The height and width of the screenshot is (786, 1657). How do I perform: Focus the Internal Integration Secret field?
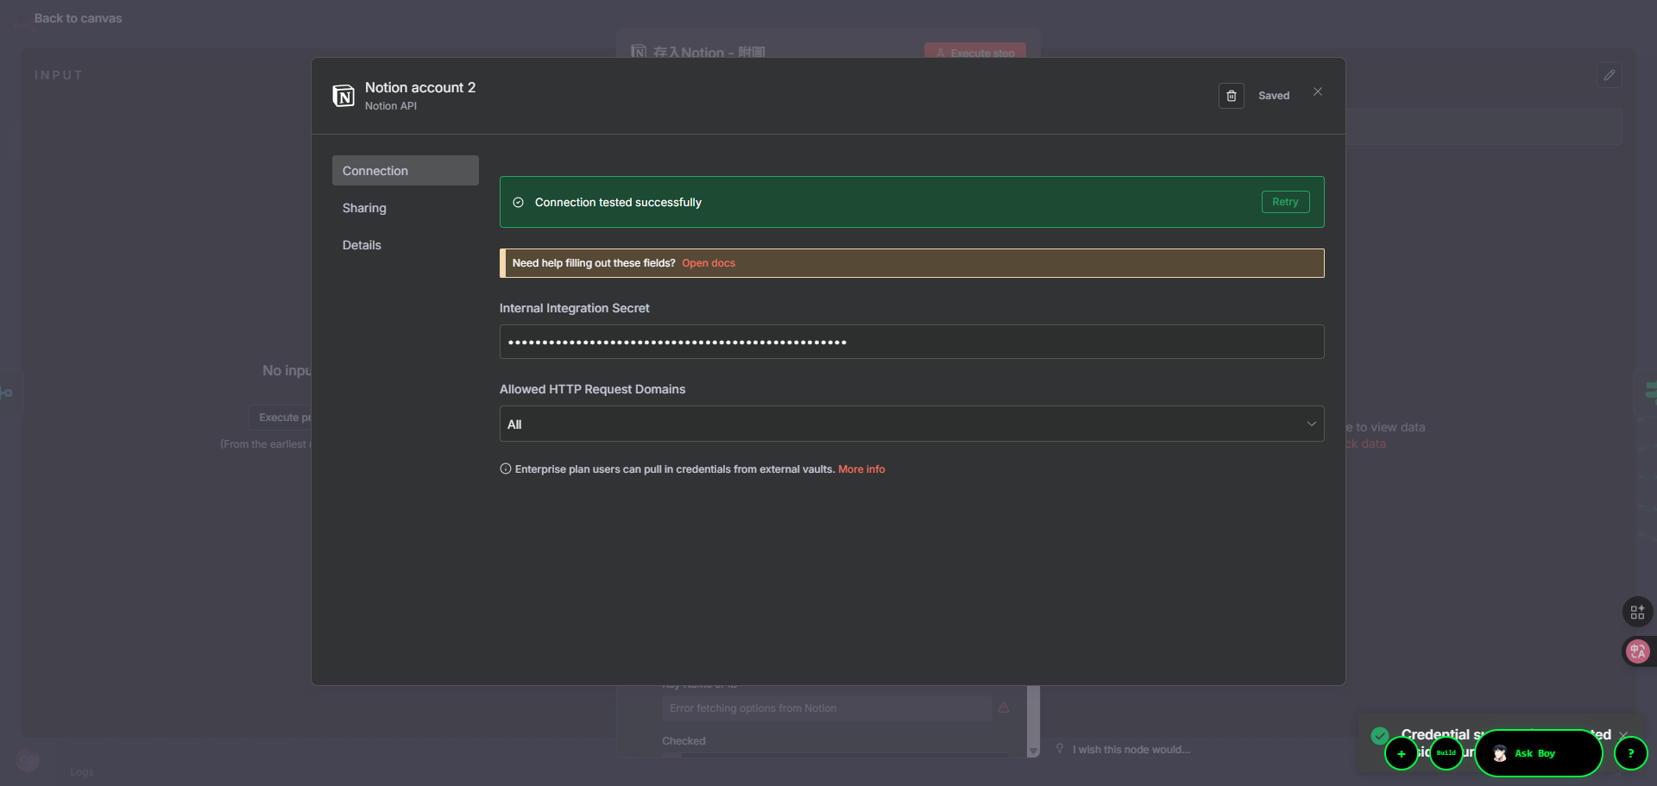click(910, 342)
